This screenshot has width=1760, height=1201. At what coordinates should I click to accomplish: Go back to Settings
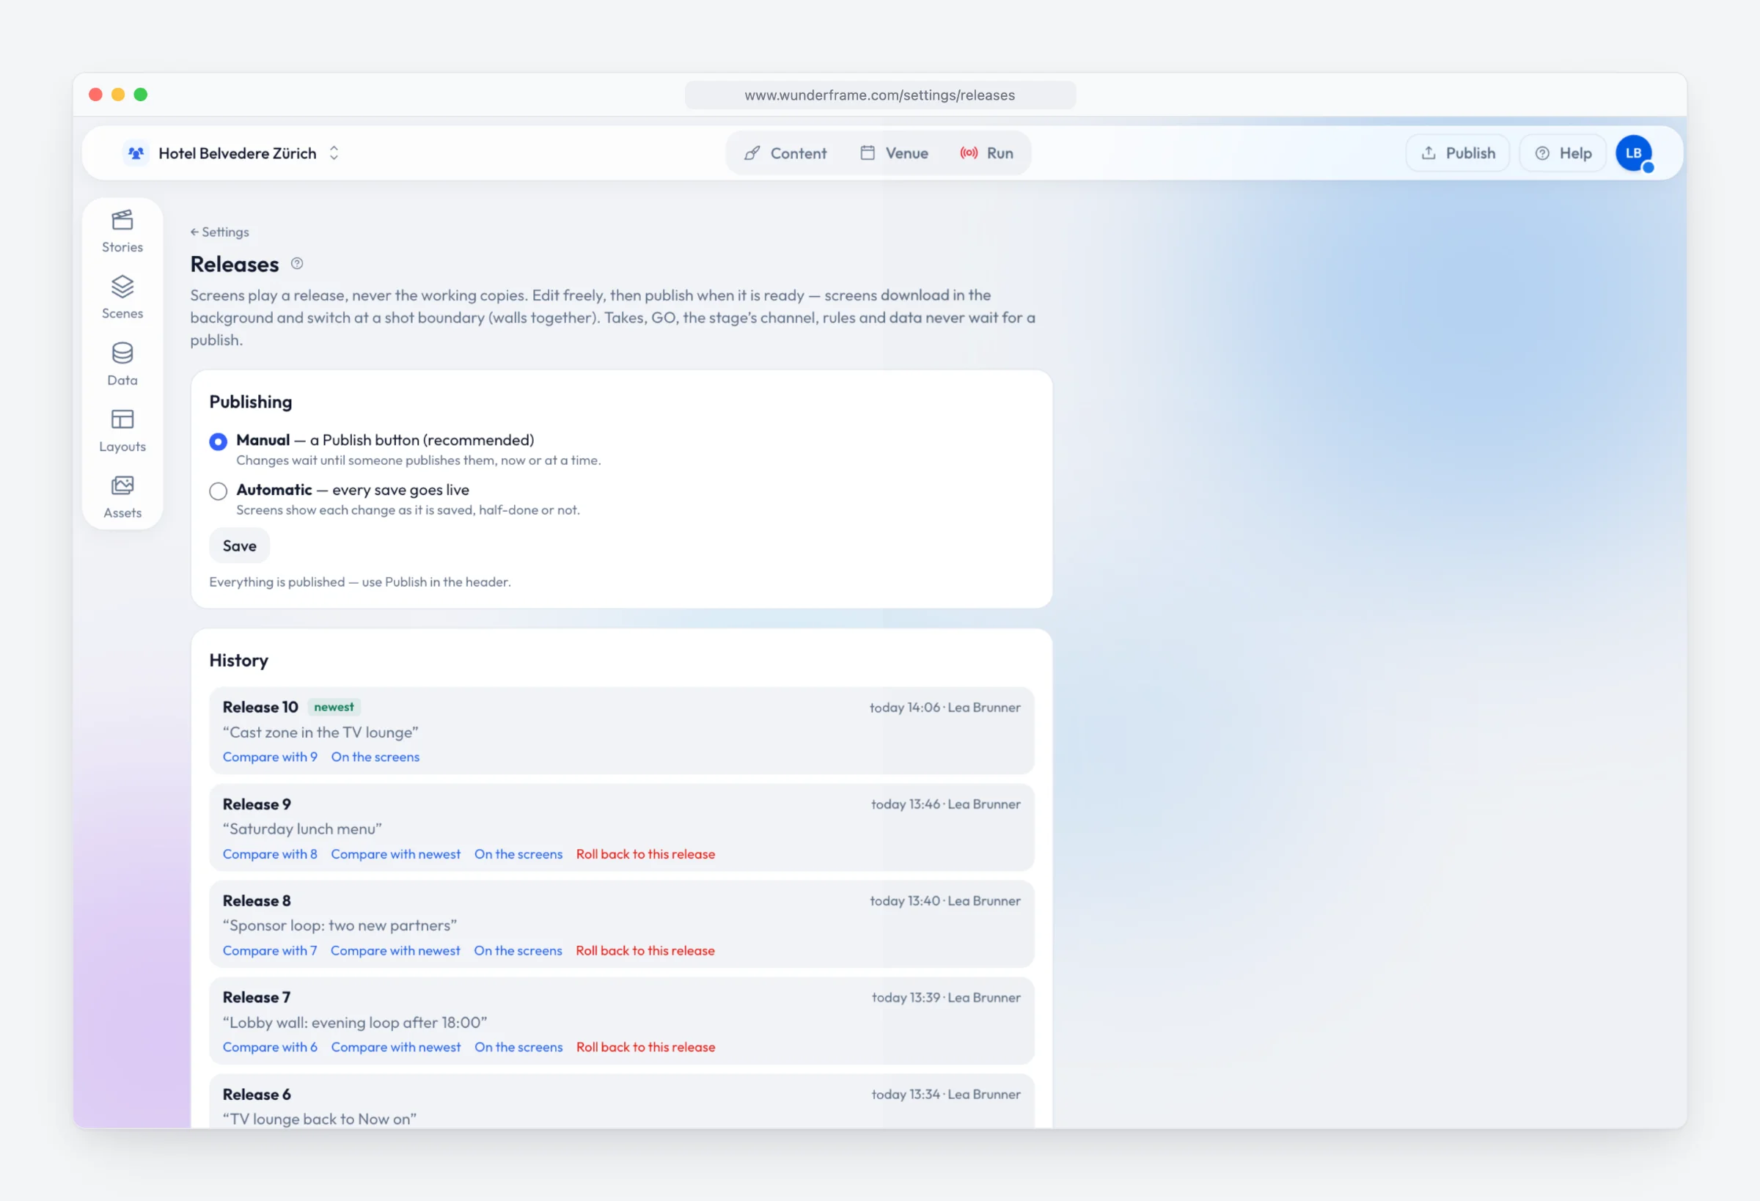coord(219,232)
